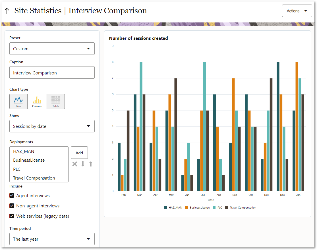Select the Line chart type icon
Image resolution: width=317 pixels, height=250 pixels.
tap(18, 101)
